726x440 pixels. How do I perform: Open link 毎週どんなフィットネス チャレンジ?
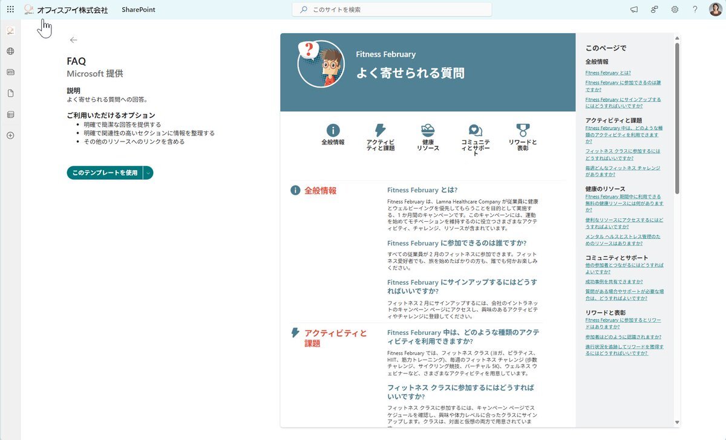[623, 170]
